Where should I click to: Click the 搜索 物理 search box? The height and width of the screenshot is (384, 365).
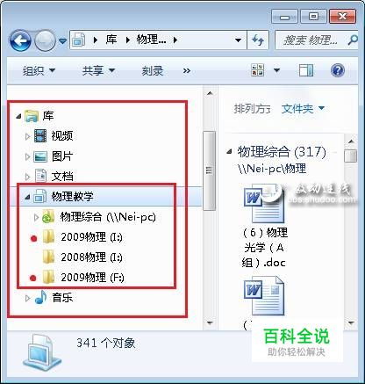(x=311, y=40)
